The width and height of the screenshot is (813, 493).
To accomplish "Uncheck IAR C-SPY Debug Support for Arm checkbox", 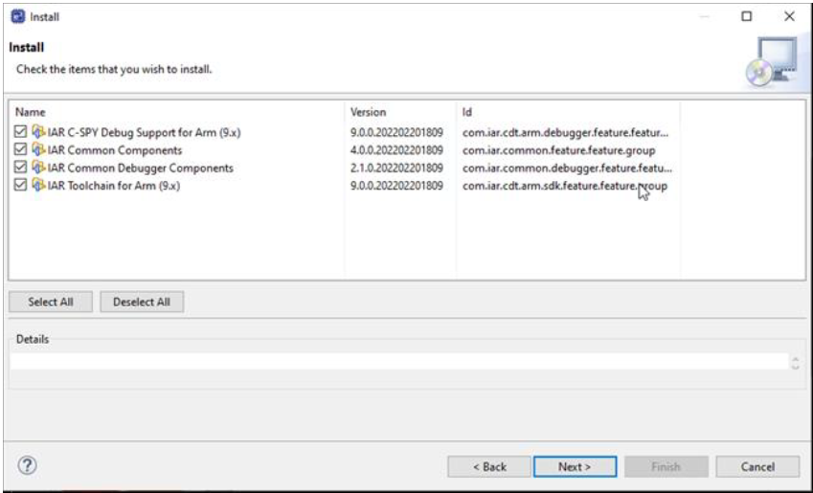I will pos(20,132).
